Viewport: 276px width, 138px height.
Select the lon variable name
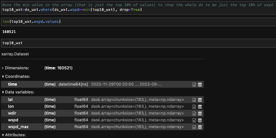point(11,106)
